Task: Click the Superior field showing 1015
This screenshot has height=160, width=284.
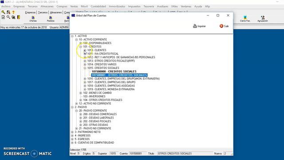Action: click(x=114, y=154)
